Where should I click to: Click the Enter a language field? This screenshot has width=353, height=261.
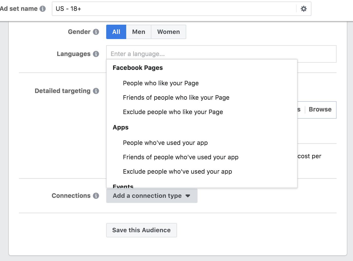click(221, 54)
